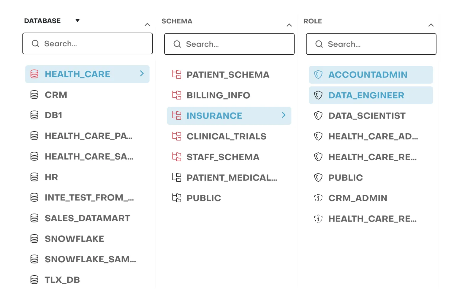462x300 pixels.
Task: Click the Search field in the ROLE column
Action: (371, 44)
